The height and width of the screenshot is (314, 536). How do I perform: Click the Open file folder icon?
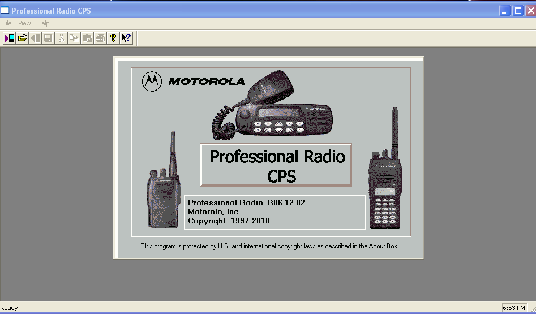[22, 38]
